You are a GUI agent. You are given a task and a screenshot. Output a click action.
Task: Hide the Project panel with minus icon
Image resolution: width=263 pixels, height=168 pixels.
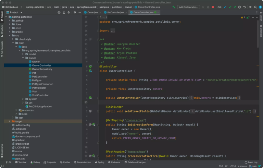click(x=80, y=12)
